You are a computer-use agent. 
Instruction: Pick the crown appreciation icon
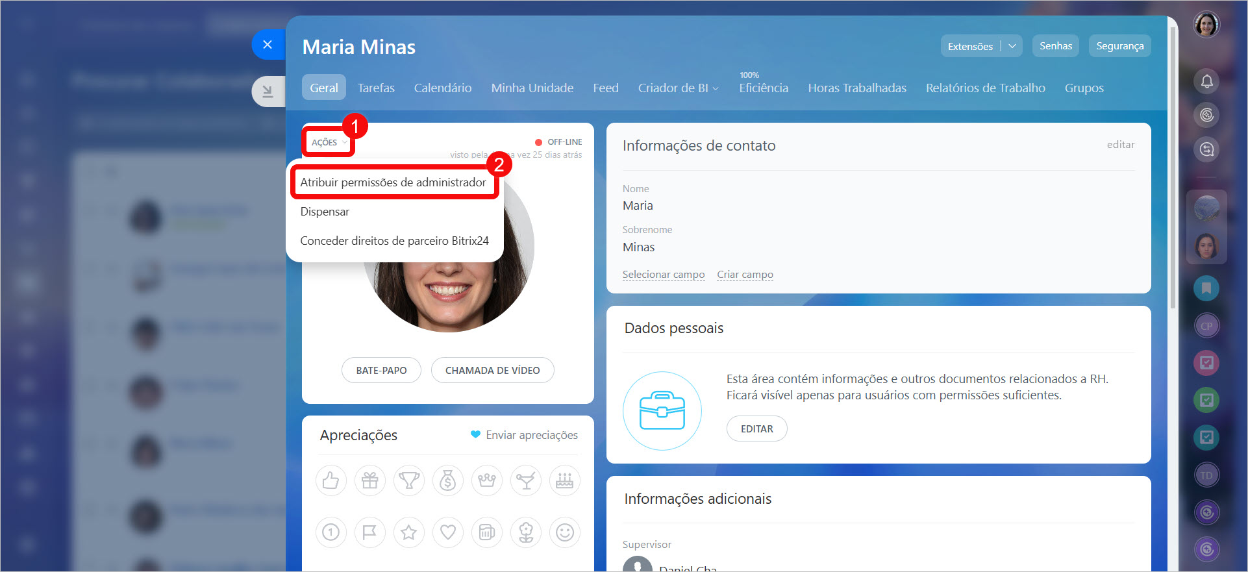coord(487,480)
